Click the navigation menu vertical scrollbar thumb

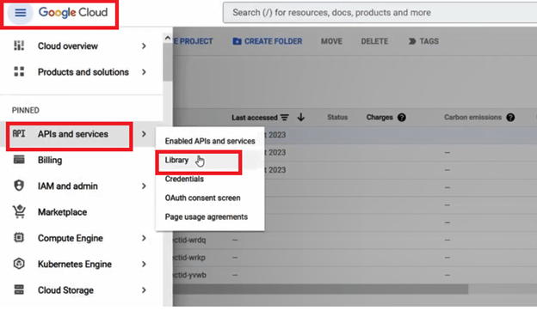point(168,62)
